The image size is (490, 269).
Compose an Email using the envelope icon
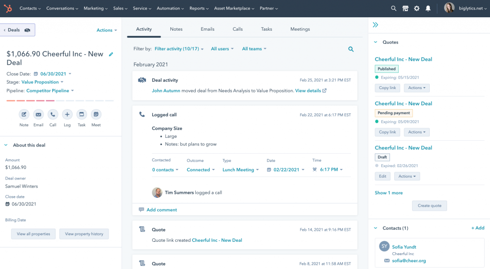[x=38, y=114]
